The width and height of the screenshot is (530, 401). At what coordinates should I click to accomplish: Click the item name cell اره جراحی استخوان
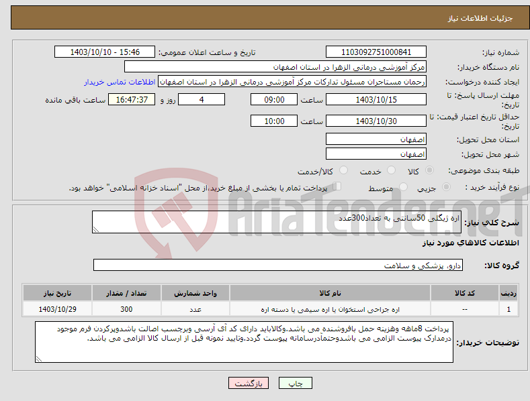pyautogui.click(x=330, y=309)
